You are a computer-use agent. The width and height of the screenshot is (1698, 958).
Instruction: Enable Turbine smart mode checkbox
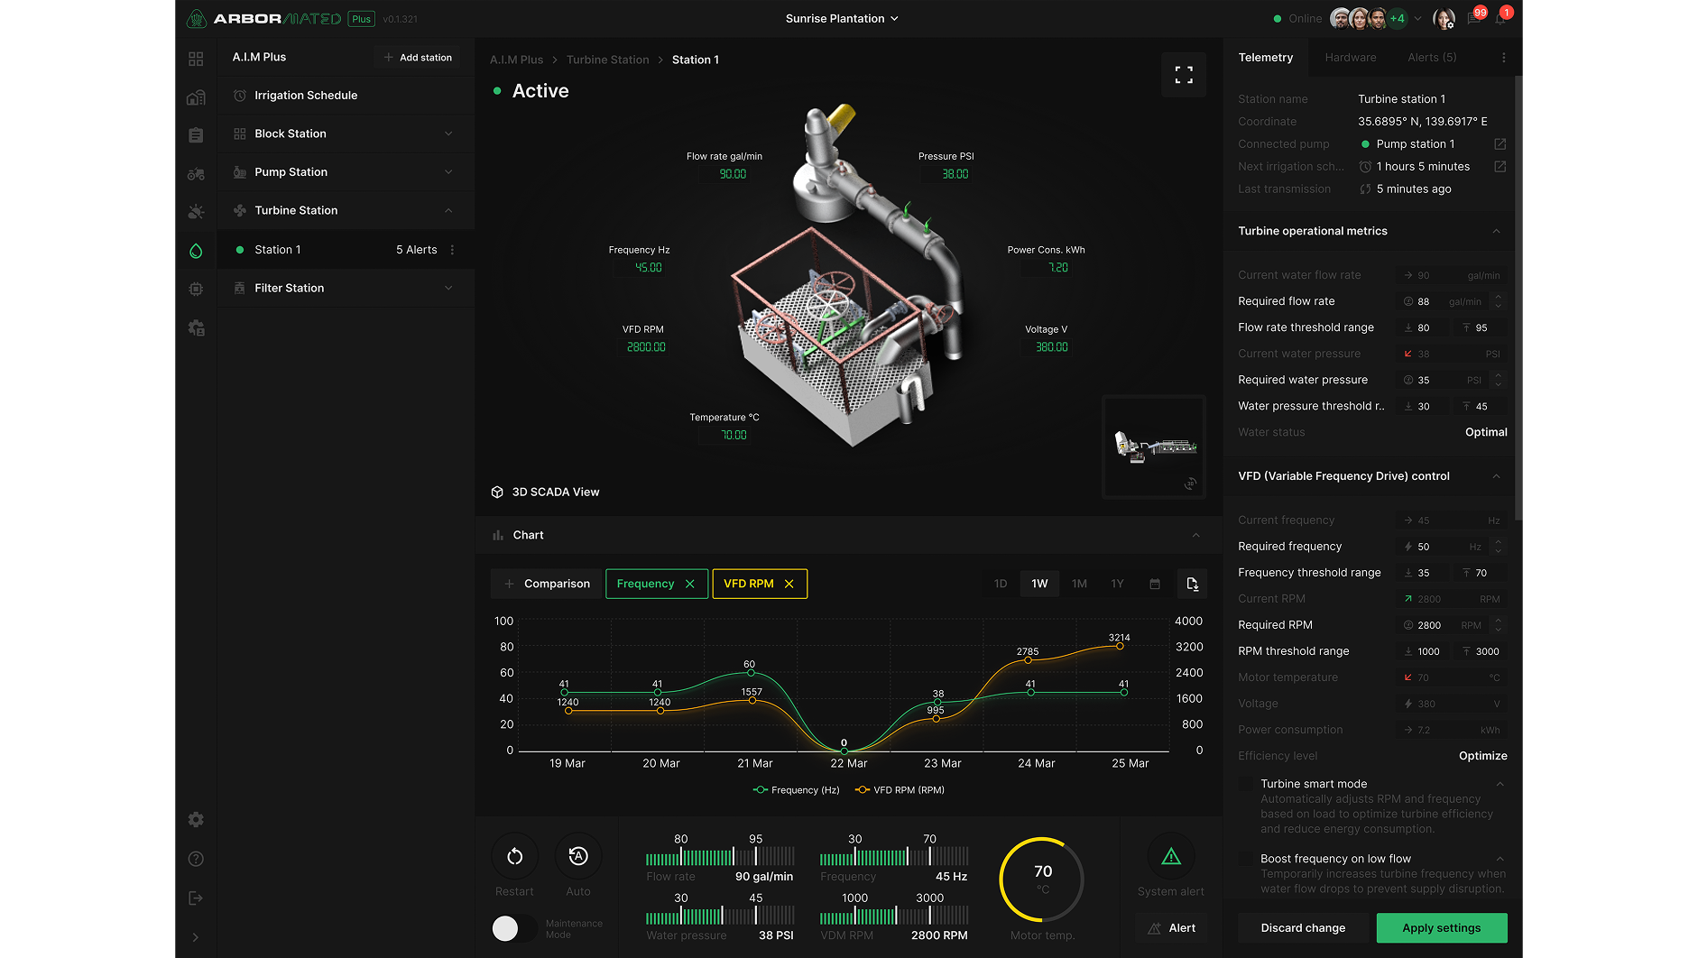click(x=1246, y=784)
